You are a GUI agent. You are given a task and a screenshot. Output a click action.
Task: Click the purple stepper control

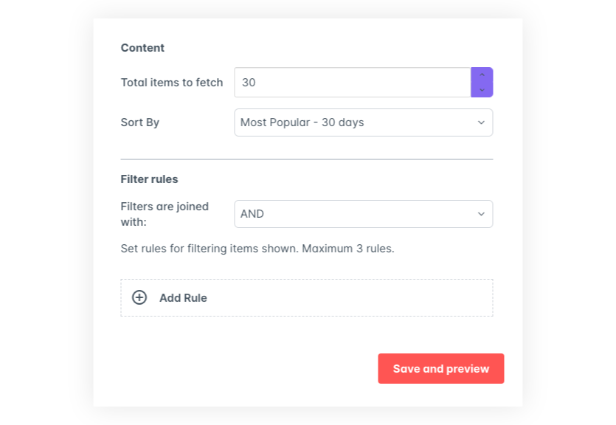point(482,82)
